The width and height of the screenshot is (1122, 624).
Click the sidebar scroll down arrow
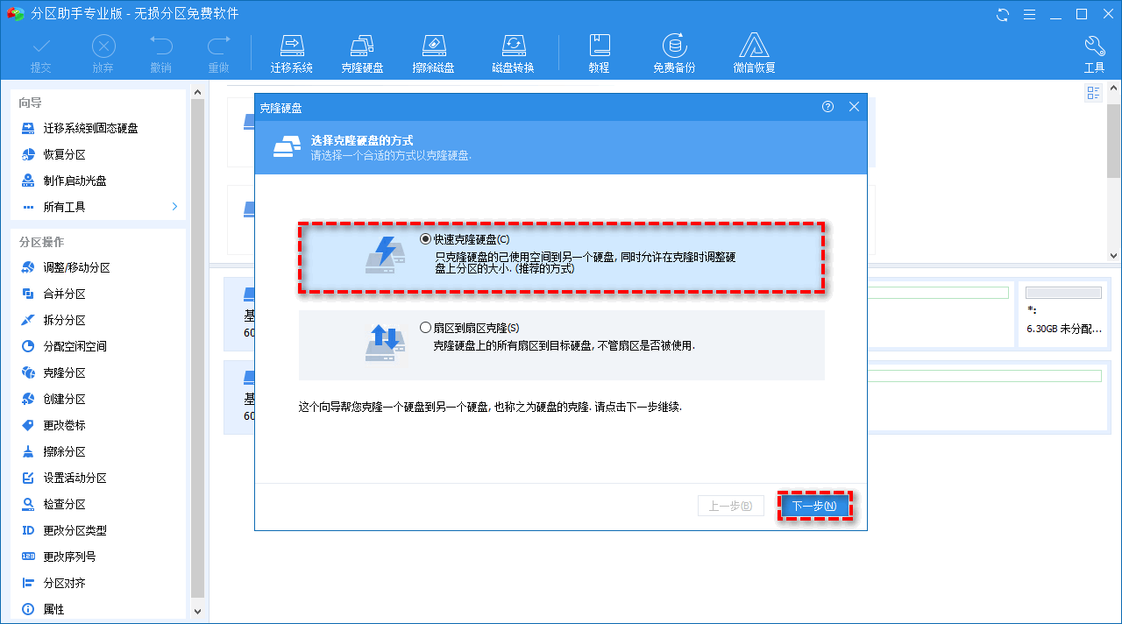(197, 611)
